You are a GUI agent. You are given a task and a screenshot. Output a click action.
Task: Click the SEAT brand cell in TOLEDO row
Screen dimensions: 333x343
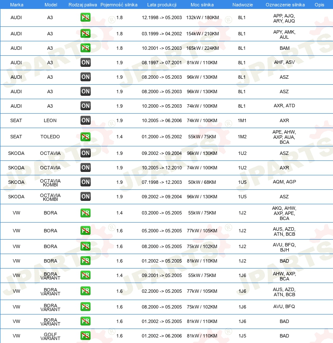pyautogui.click(x=16, y=137)
